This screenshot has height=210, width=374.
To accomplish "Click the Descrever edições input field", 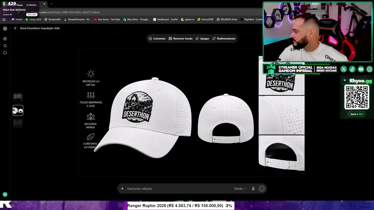I will pyautogui.click(x=179, y=189).
